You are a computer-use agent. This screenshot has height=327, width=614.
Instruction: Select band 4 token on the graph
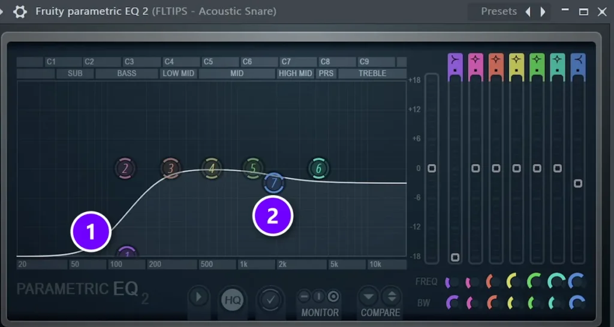pyautogui.click(x=212, y=168)
